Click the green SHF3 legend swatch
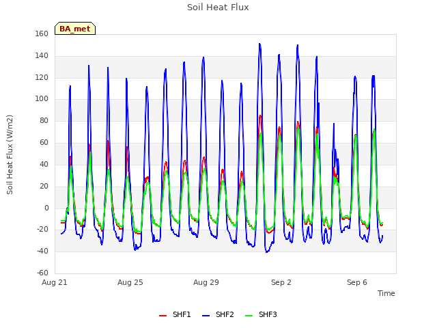The image size is (437, 328). pyautogui.click(x=249, y=316)
